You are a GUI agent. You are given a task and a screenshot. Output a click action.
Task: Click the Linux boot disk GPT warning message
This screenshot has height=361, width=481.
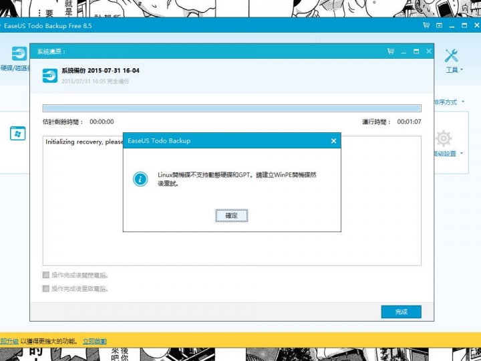click(236, 179)
